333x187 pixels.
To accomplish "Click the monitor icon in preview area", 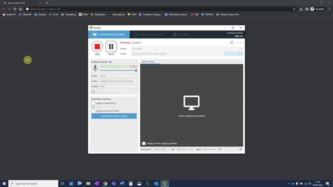I will (192, 103).
